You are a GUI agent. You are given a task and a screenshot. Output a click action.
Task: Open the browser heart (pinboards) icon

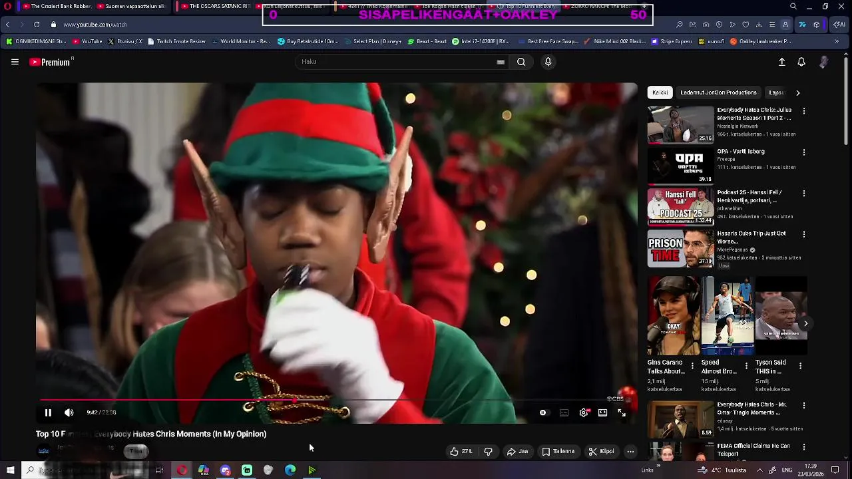click(x=745, y=25)
